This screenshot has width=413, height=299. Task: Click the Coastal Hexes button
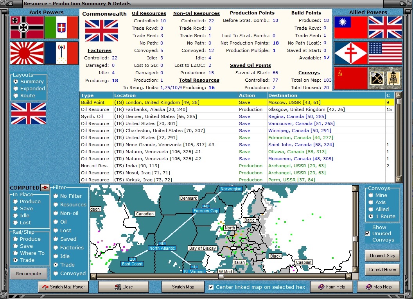(382, 270)
